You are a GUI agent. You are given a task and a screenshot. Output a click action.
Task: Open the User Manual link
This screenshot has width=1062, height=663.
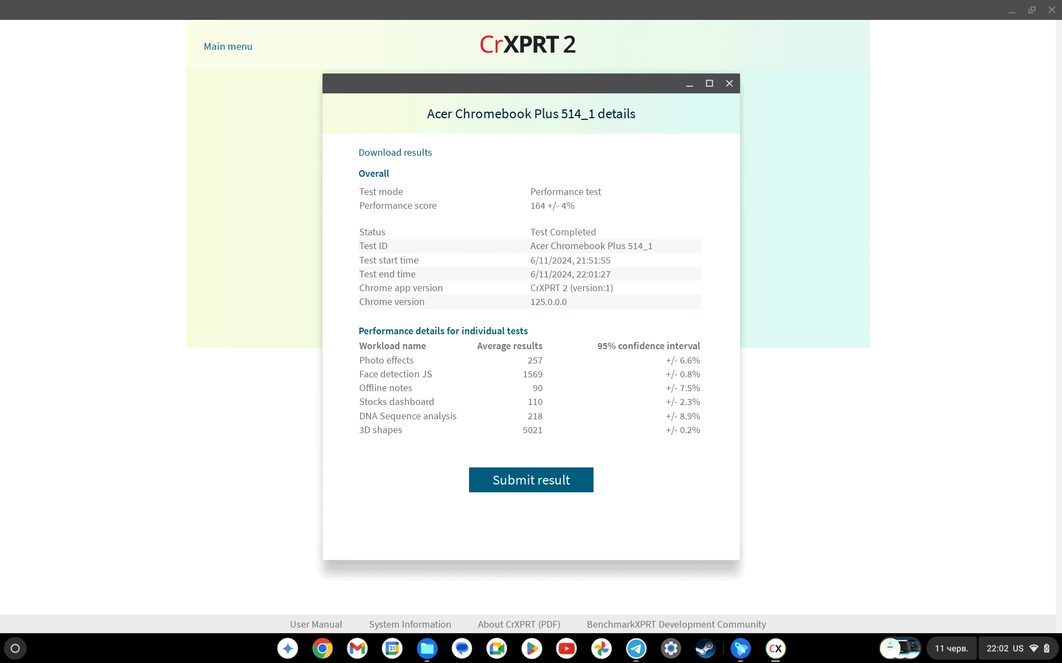pos(316,624)
